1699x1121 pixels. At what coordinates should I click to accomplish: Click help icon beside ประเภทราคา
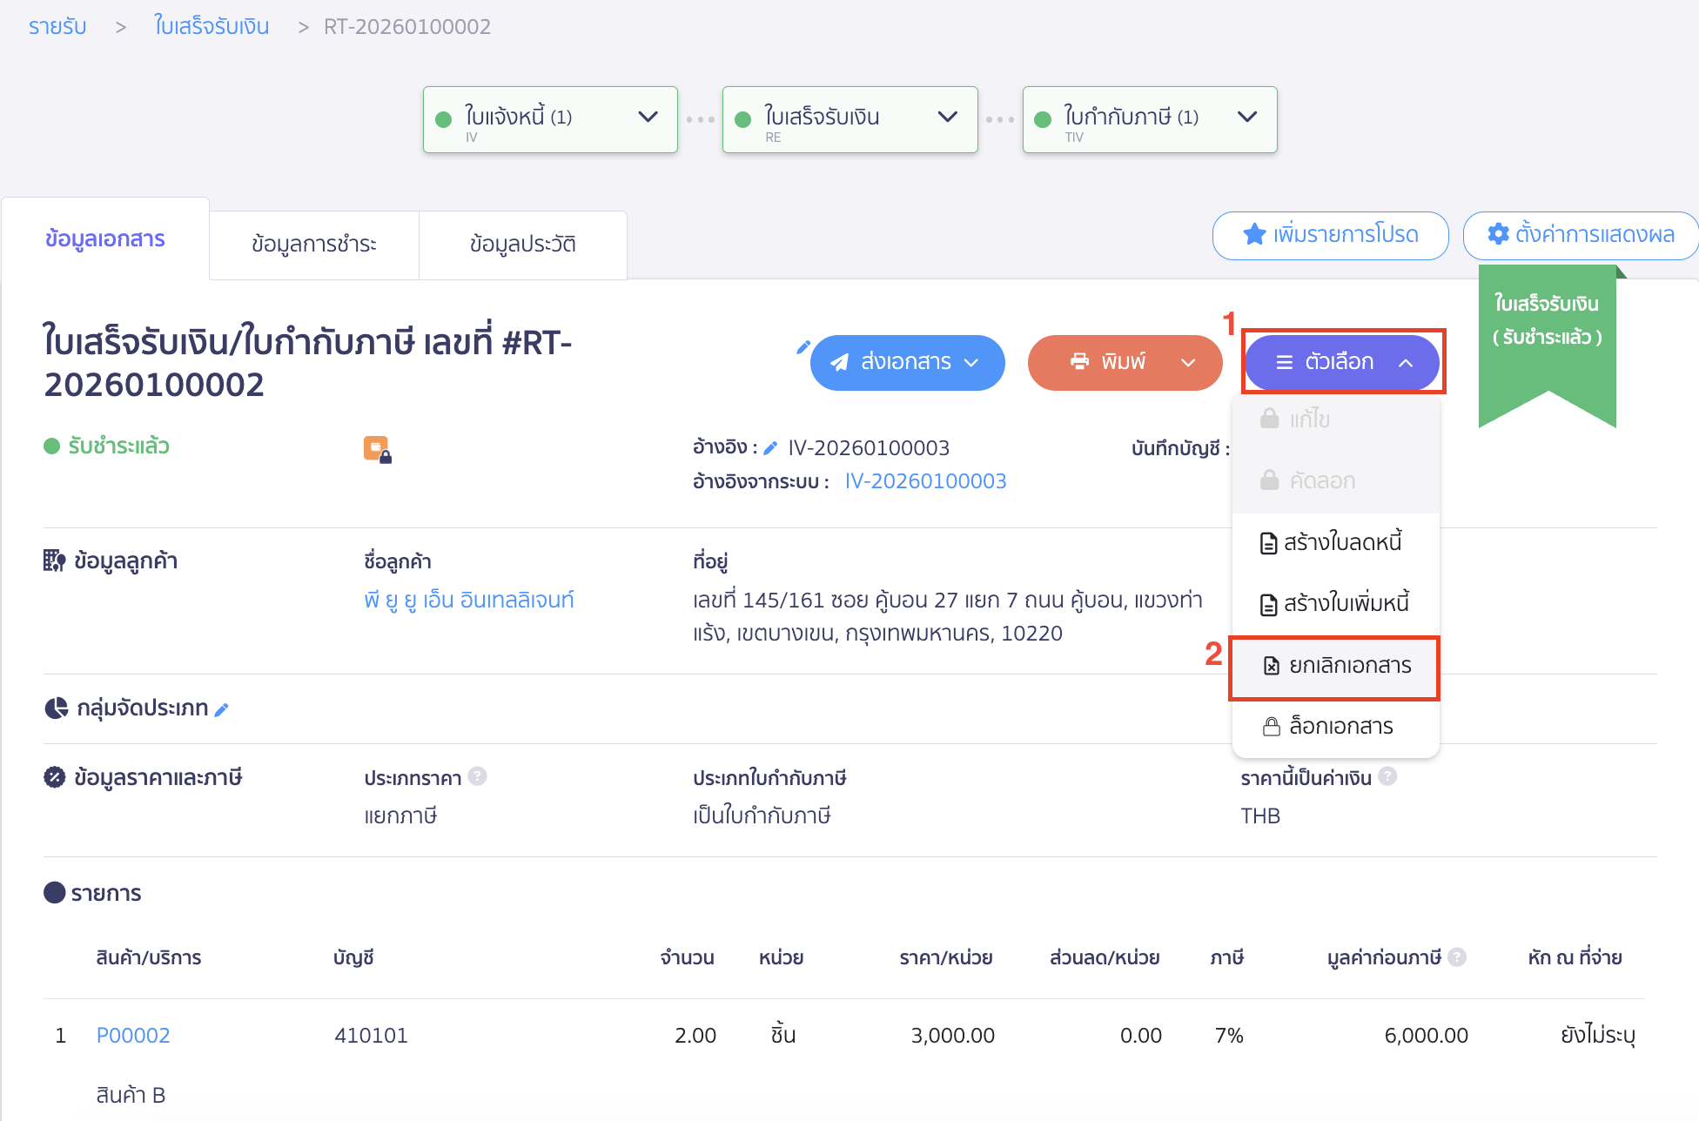(x=477, y=776)
